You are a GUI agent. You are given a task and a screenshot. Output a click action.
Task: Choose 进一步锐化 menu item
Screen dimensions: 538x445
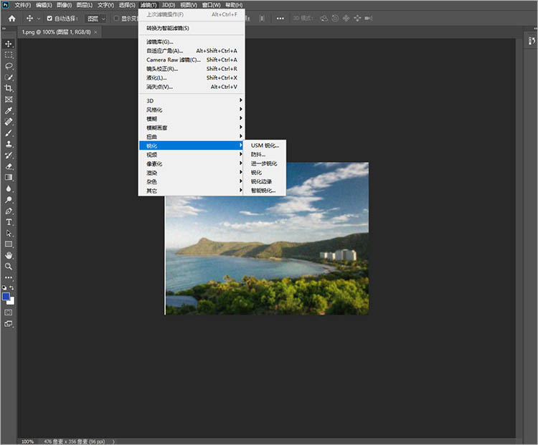(x=265, y=163)
